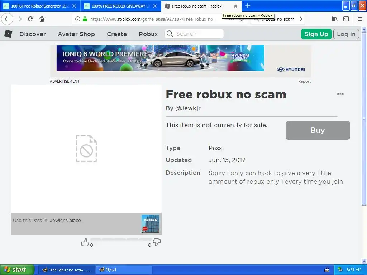Click the magnifier icon in Roblox search
Image resolution: width=367 pixels, height=275 pixels.
pyautogui.click(x=170, y=34)
